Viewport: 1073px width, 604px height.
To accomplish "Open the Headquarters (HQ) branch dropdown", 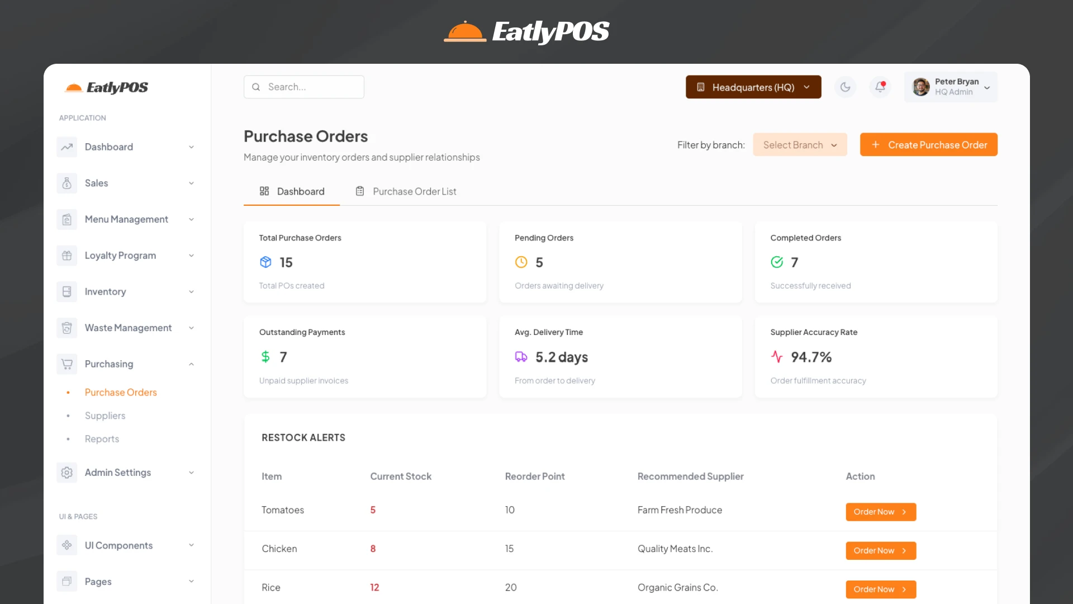I will click(x=753, y=87).
